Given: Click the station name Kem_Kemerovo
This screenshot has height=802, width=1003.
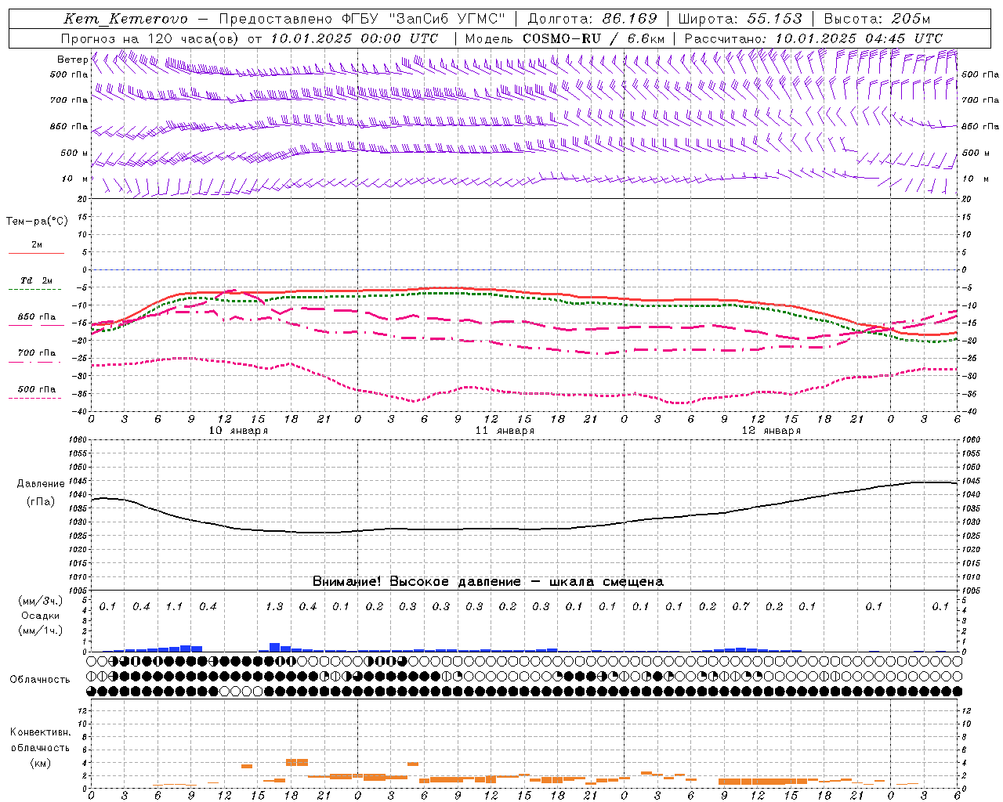Looking at the screenshot, I should click(x=126, y=19).
